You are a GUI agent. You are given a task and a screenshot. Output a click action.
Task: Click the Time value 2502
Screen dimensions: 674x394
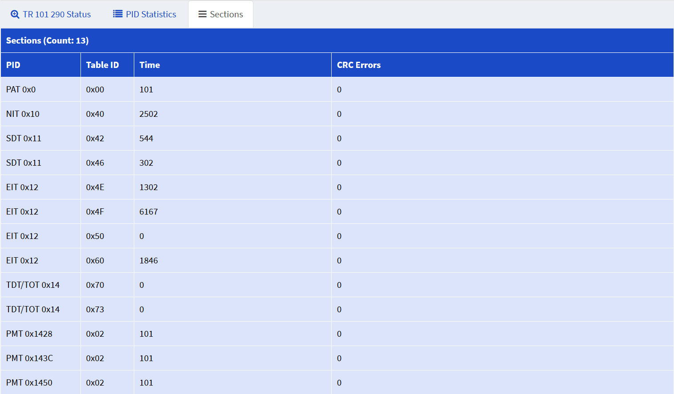coord(148,114)
